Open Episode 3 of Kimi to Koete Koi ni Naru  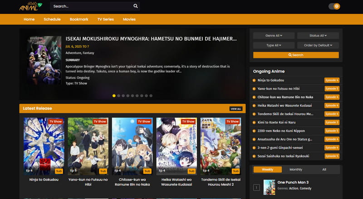(x=332, y=123)
